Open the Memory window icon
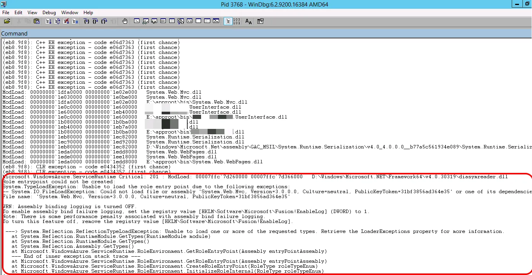Screen dimensions: 532x275 click(x=172, y=21)
